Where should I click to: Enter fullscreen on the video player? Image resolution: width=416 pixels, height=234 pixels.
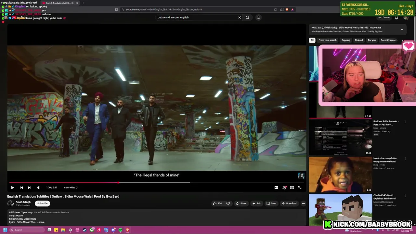point(300,188)
